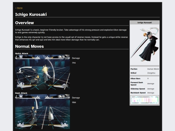Select the Kikon Bars value 9
Screen dimensions: 175x131
pyautogui.click(x=148, y=79)
